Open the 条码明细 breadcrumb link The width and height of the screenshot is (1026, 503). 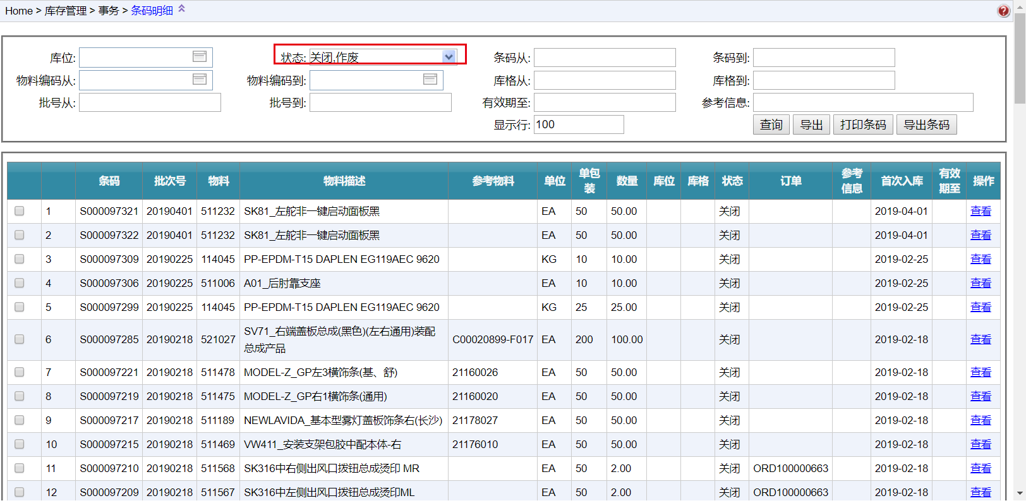(152, 11)
